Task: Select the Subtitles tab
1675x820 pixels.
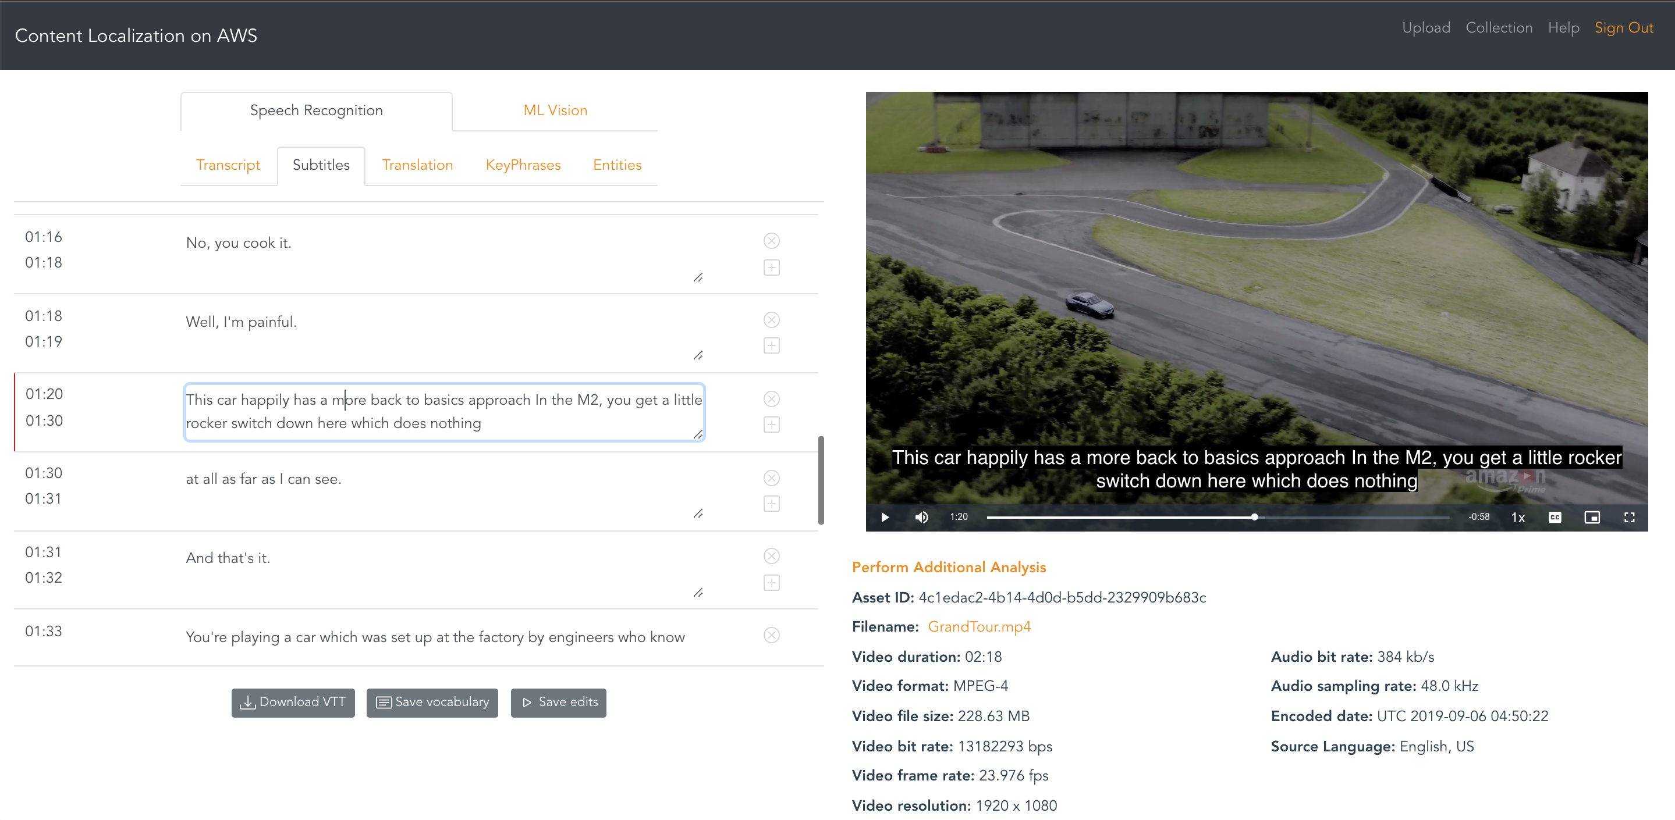Action: point(321,166)
